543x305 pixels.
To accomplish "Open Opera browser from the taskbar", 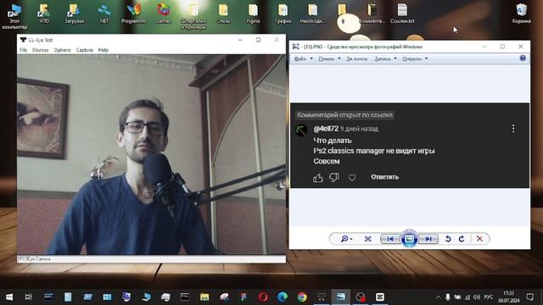I will 263,297.
